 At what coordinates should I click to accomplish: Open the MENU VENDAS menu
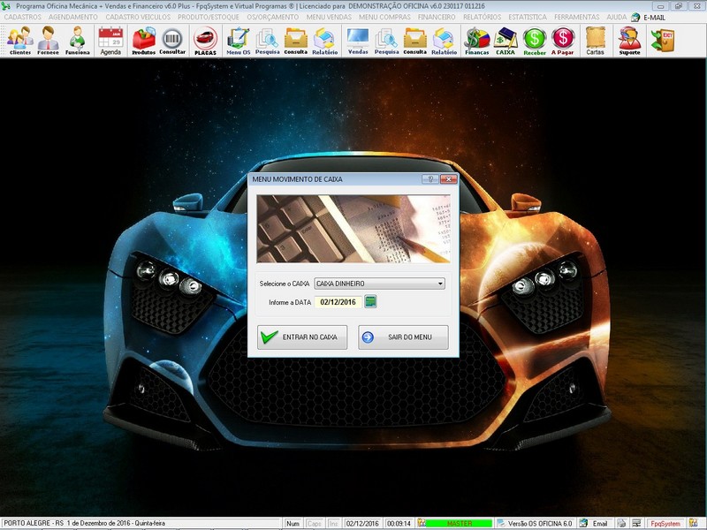(x=329, y=17)
